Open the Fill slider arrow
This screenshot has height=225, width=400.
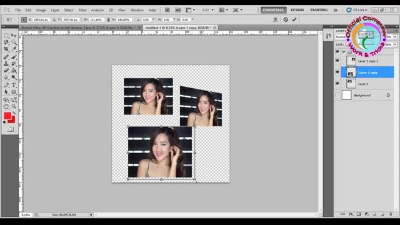[395, 44]
